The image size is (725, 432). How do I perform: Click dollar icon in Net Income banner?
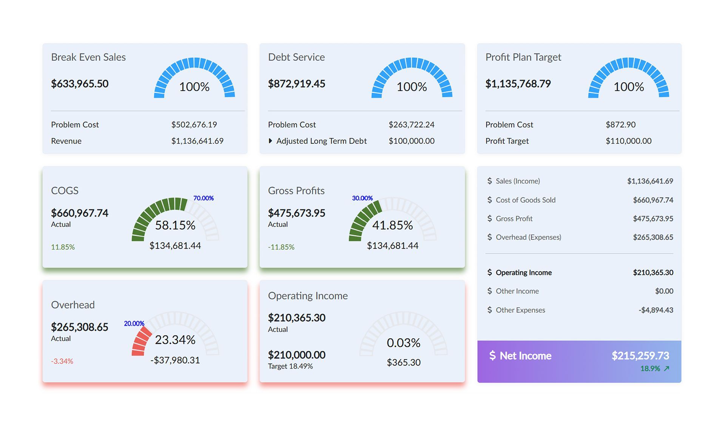(x=492, y=355)
